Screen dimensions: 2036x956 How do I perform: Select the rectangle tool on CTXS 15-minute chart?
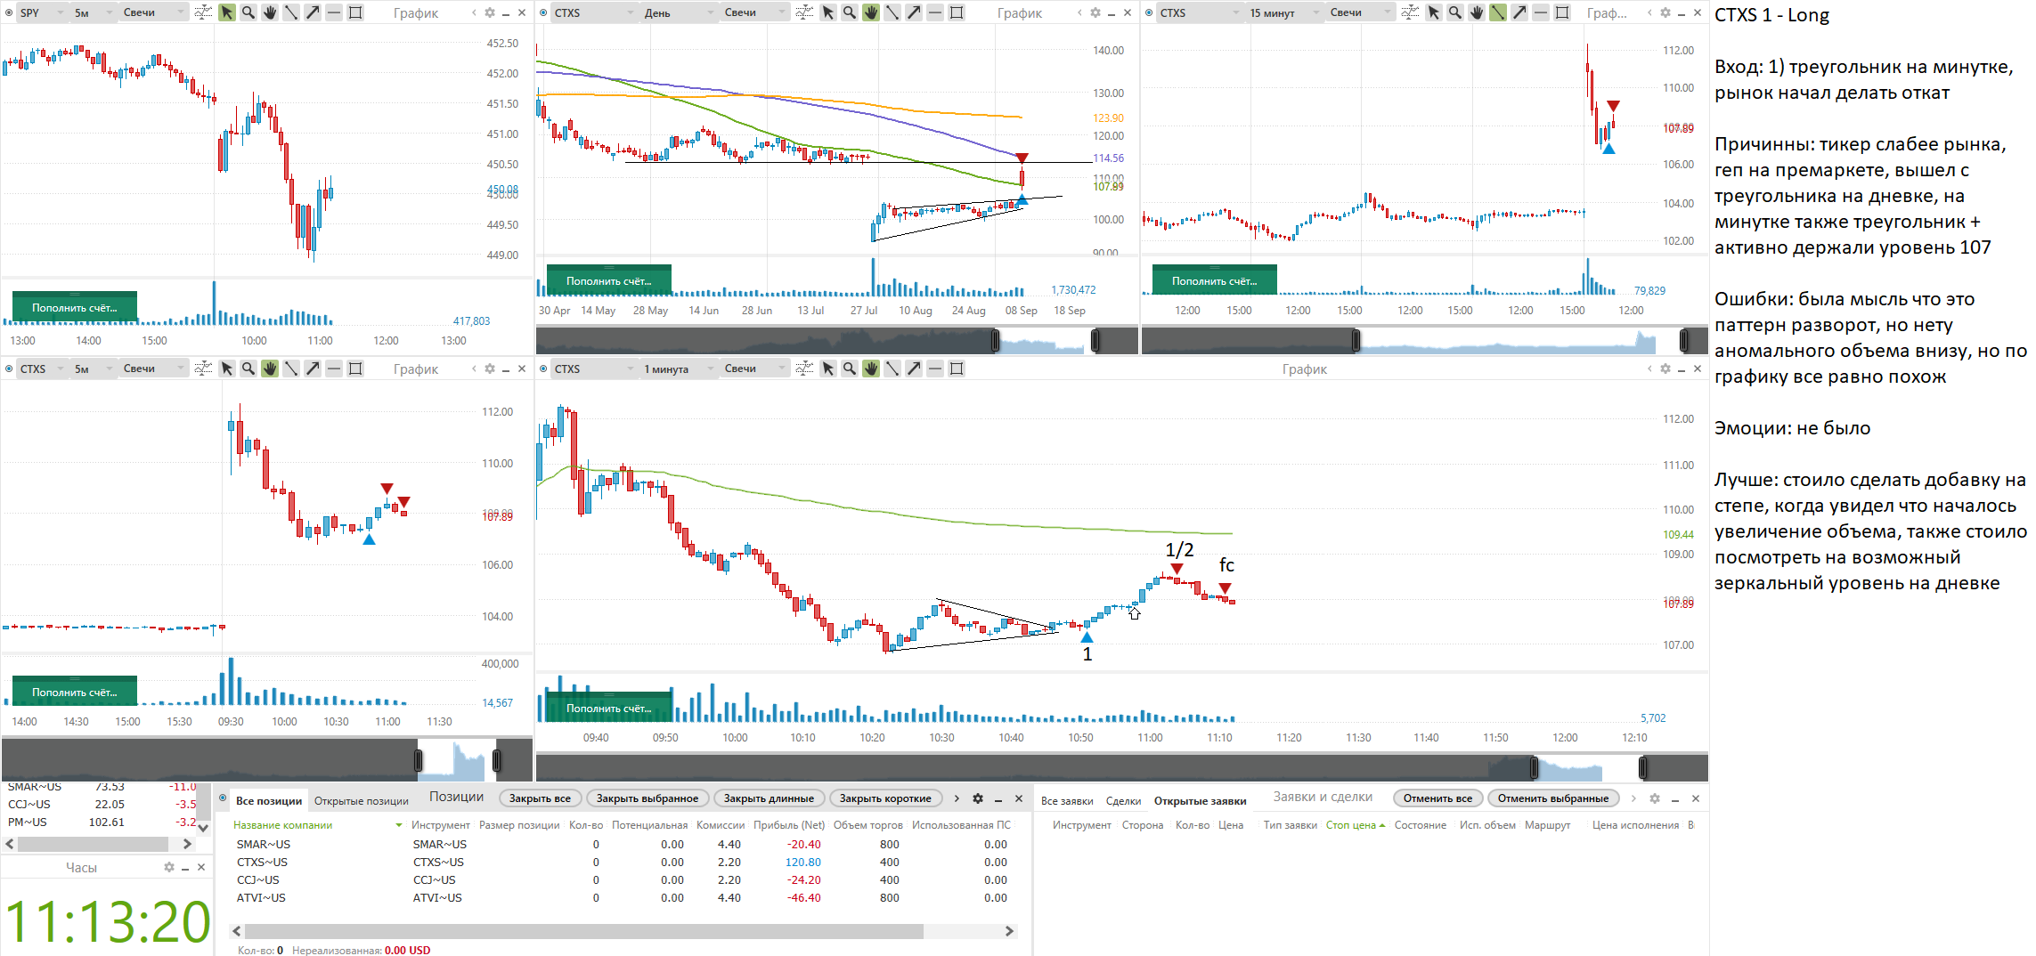[1562, 12]
